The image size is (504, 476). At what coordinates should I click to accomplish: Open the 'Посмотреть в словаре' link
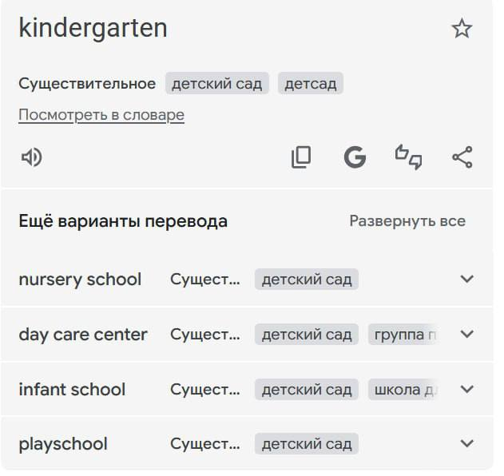point(101,115)
